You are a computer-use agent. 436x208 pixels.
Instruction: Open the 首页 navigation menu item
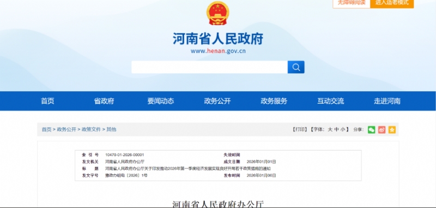[47, 101]
